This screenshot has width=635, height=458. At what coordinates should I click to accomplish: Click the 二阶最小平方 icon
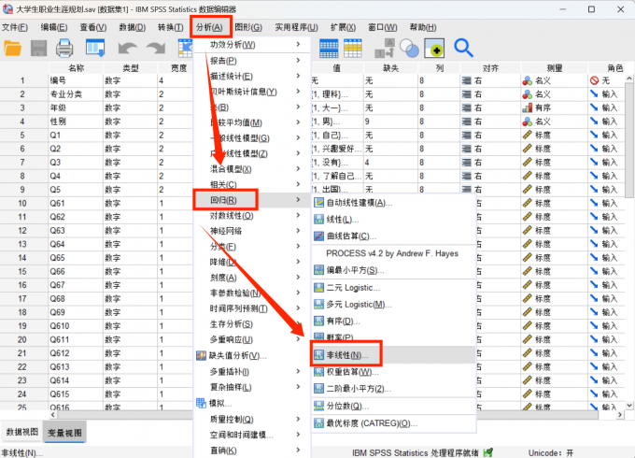[318, 389]
